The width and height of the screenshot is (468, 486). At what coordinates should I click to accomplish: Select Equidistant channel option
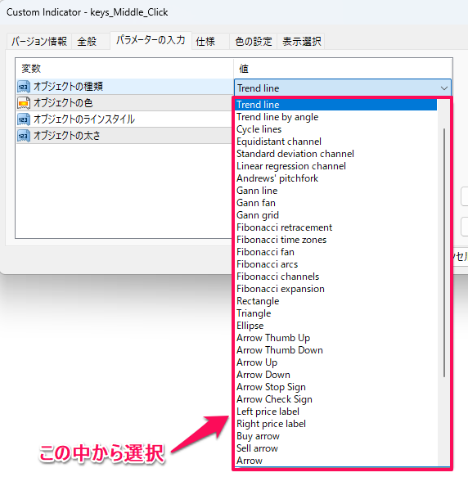pos(335,142)
